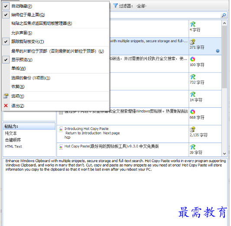Select the snippet mentioning 全文搜索 with 100 字符

[x=149, y=63]
